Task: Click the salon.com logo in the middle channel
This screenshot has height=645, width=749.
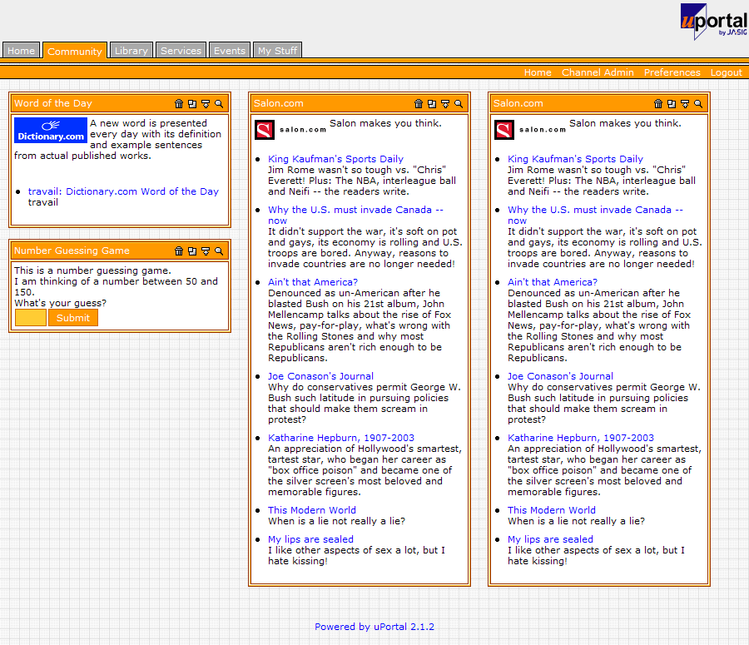Action: click(x=290, y=130)
